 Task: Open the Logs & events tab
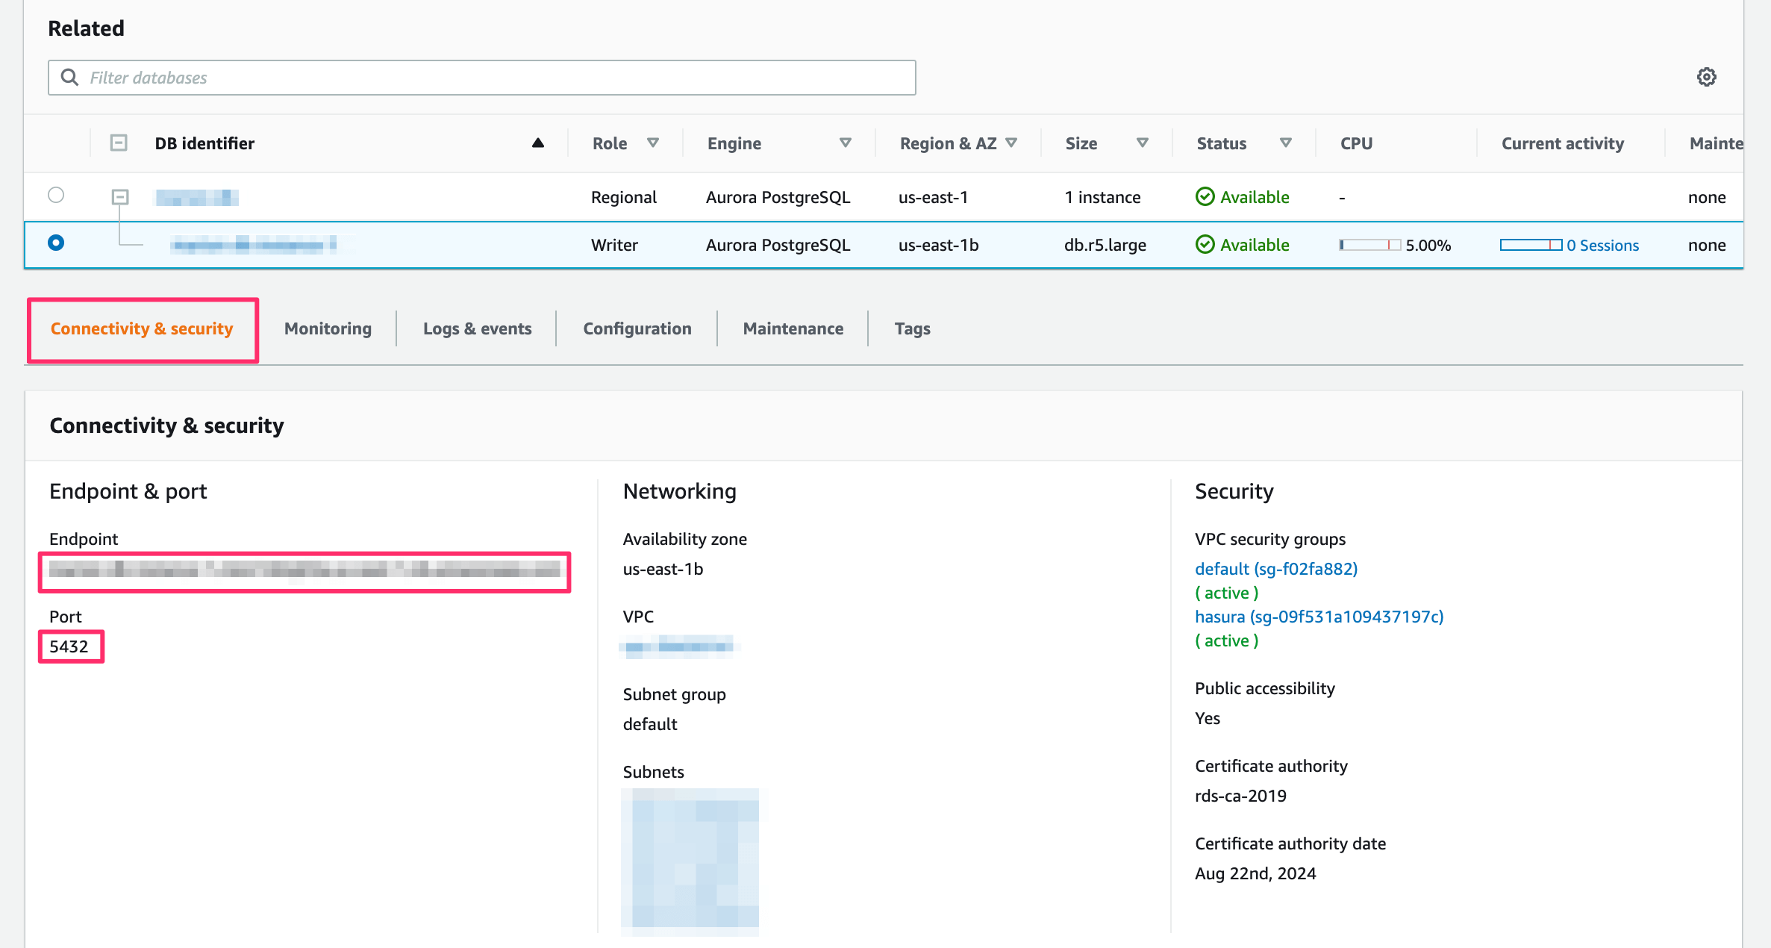click(478, 328)
